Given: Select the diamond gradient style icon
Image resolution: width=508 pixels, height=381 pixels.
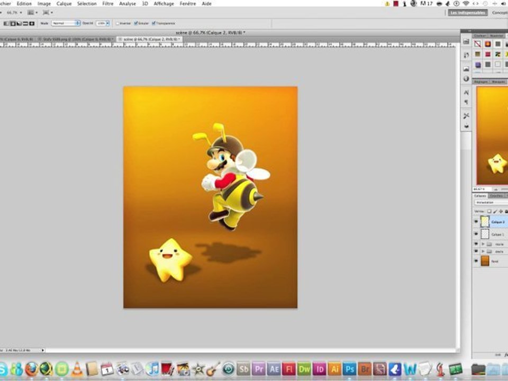Looking at the screenshot, I should tap(32, 23).
